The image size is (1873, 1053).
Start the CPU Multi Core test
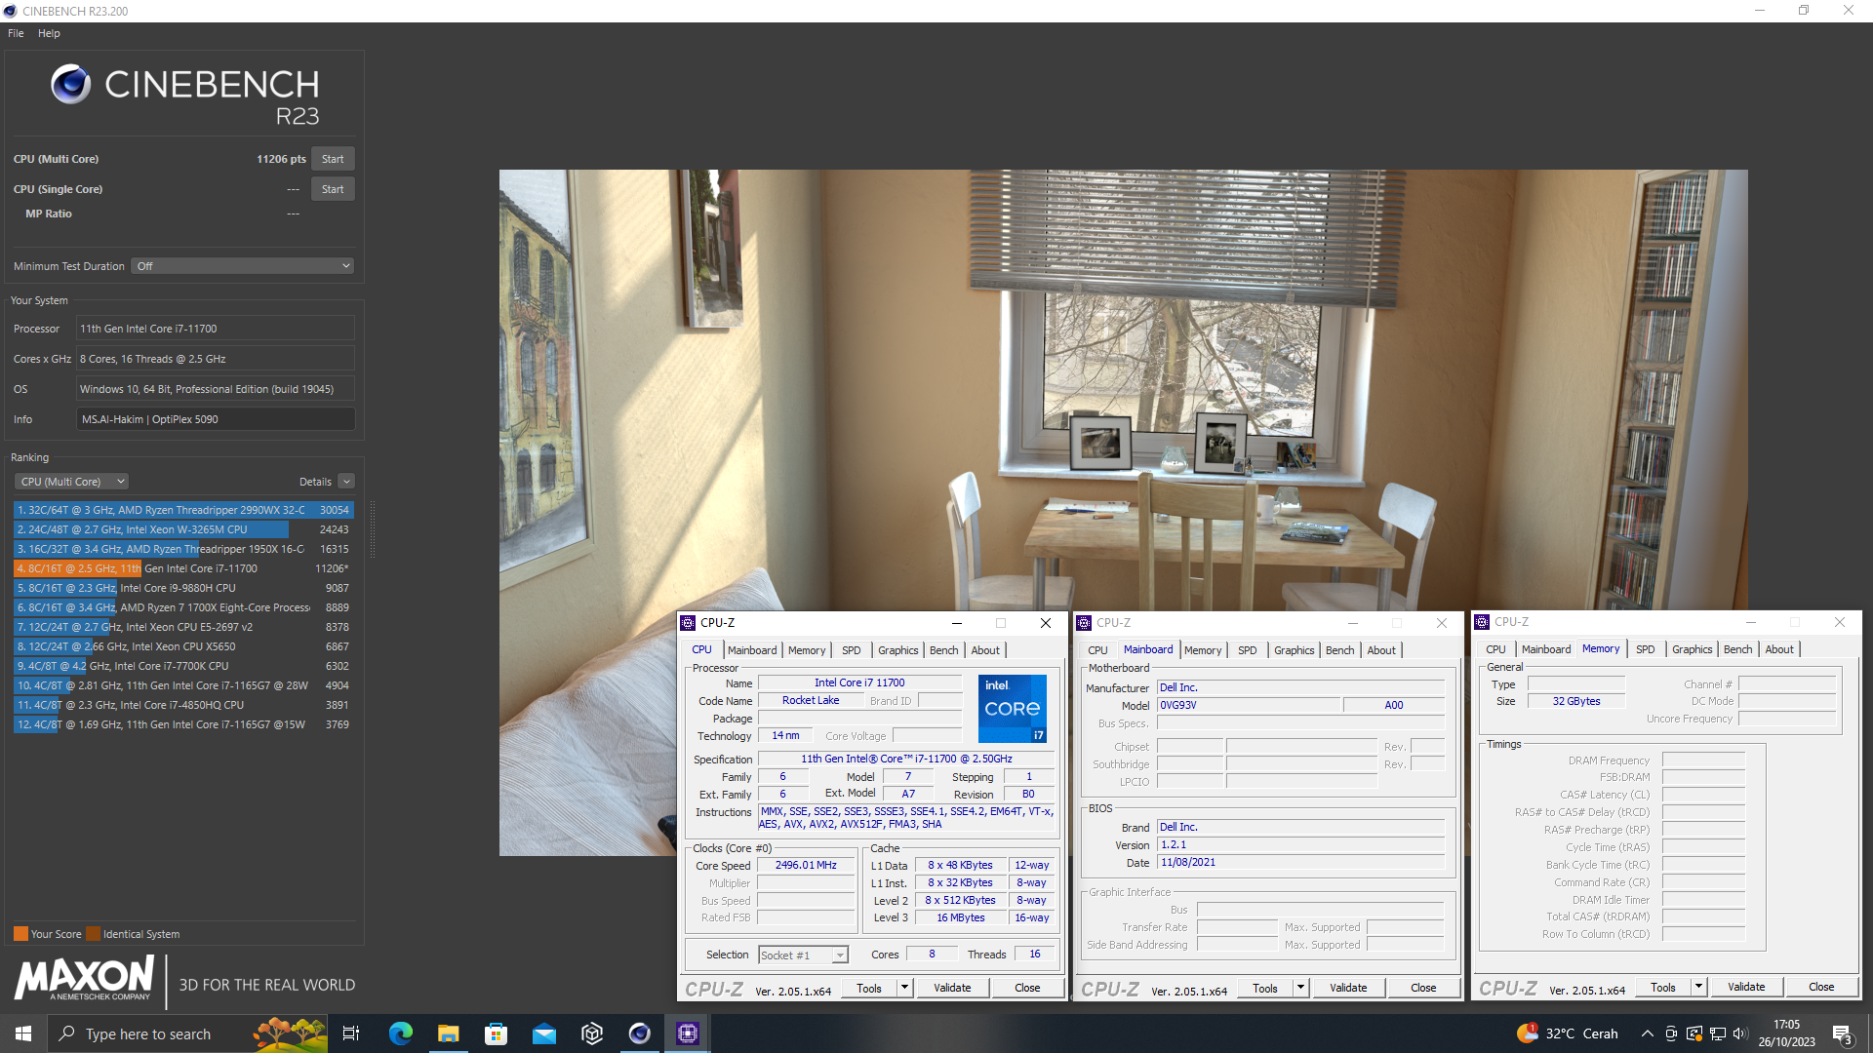pos(333,159)
